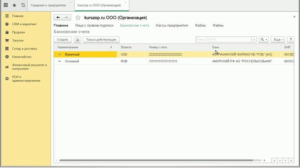Open the Еще dropdown menu
Screen dimensions: 300x168
coord(278,40)
